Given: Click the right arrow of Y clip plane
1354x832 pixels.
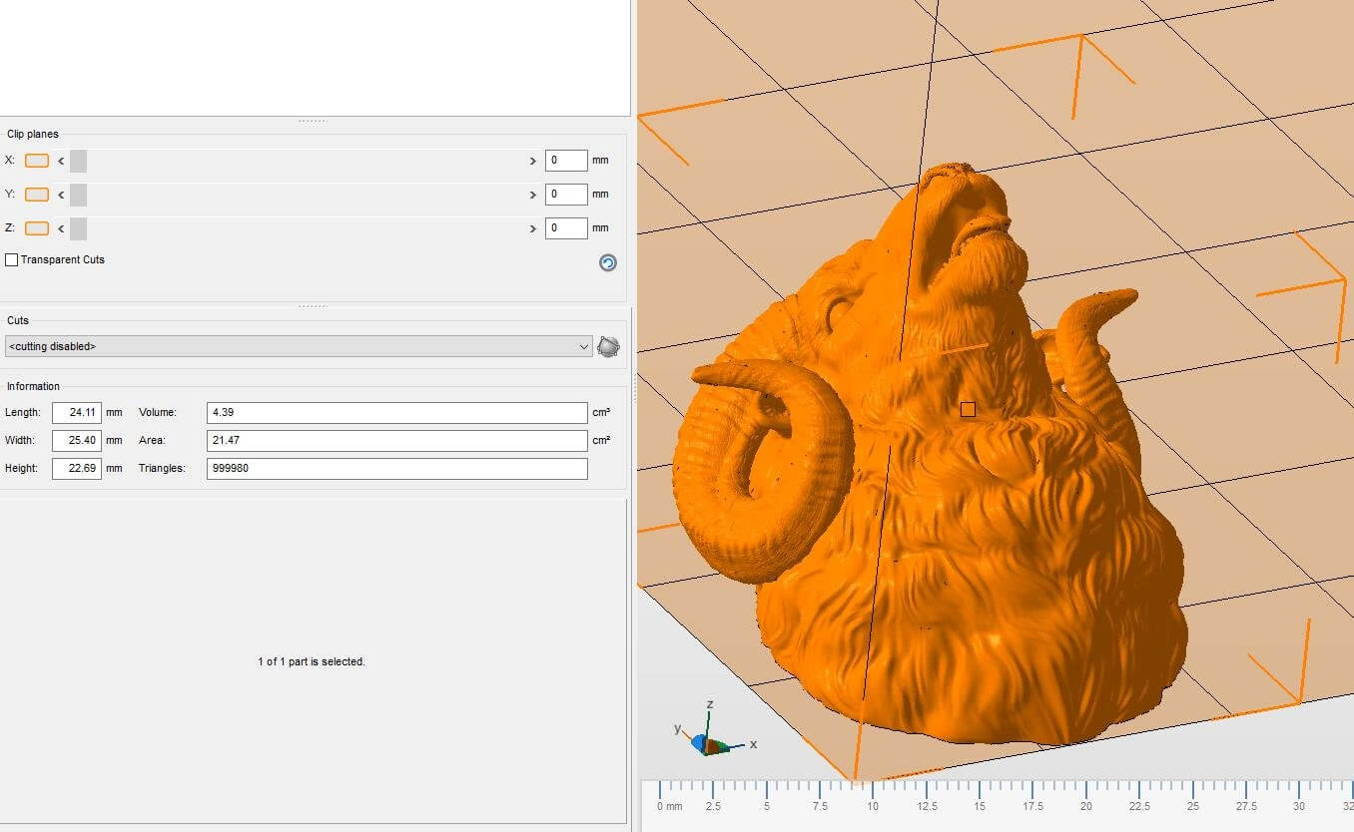Looking at the screenshot, I should pyautogui.click(x=531, y=195).
